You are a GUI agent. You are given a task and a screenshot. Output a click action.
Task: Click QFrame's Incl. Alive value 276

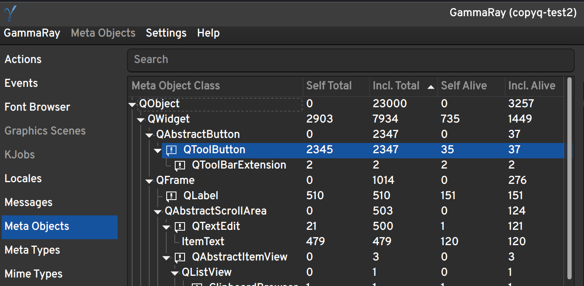(518, 180)
